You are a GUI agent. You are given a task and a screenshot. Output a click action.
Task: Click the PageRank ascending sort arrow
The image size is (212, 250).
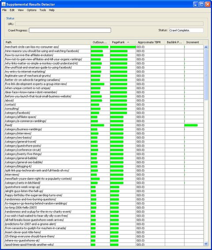click(x=128, y=42)
